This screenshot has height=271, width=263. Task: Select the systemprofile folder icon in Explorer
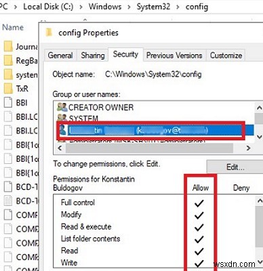(x=8, y=75)
